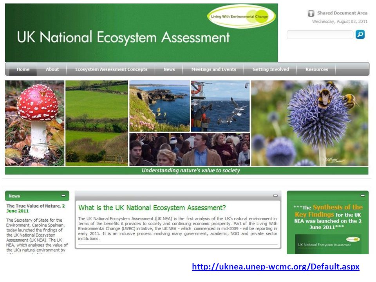This screenshot has width=376, height=282.
Task: Go to the Home menu item
Action: coord(23,69)
